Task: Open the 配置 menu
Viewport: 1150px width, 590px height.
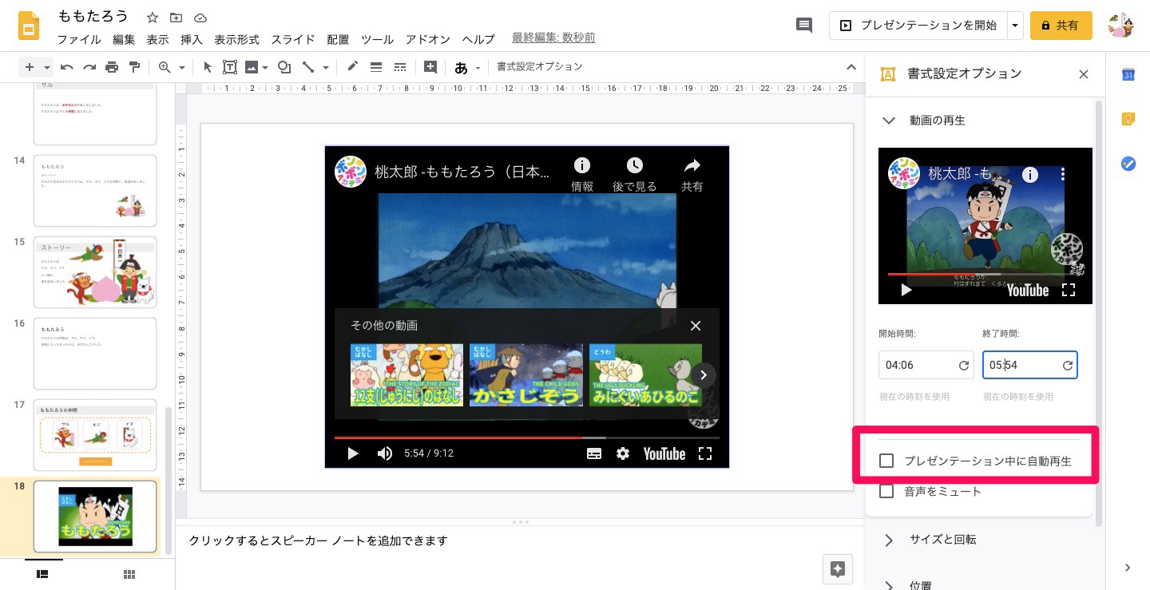Action: (338, 39)
